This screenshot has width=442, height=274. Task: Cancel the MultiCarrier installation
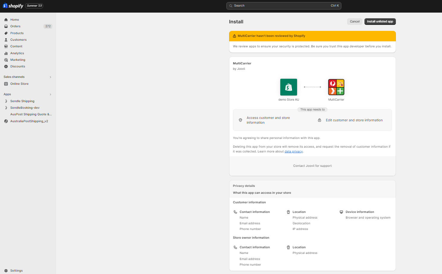tap(355, 21)
